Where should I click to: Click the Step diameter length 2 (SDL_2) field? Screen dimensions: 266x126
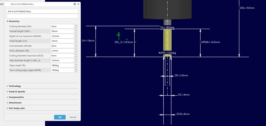pos(62,61)
